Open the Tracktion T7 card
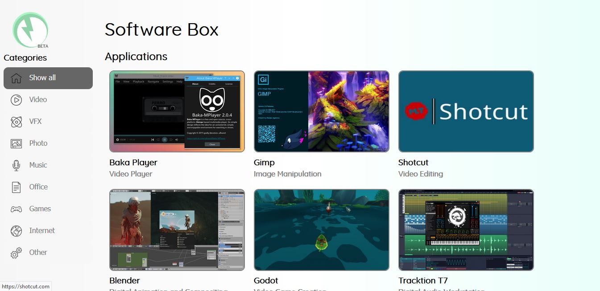 tap(466, 230)
